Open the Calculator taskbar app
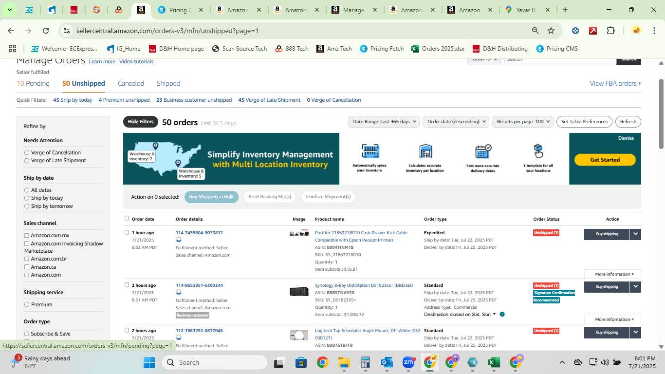665x374 pixels. 366,362
